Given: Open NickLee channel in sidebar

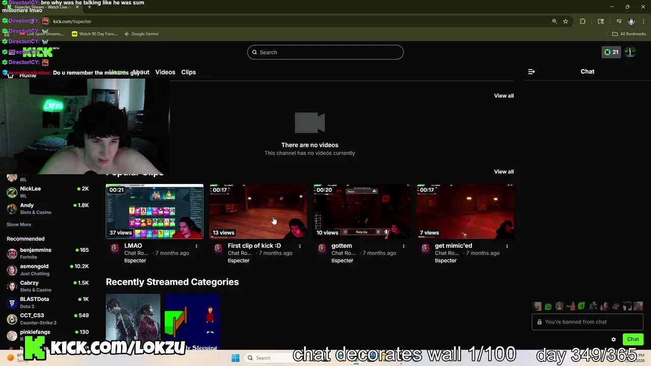Looking at the screenshot, I should coord(48,192).
